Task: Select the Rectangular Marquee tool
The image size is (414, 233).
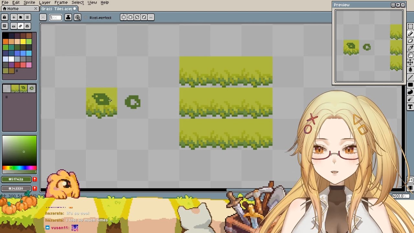Action: tap(410, 27)
